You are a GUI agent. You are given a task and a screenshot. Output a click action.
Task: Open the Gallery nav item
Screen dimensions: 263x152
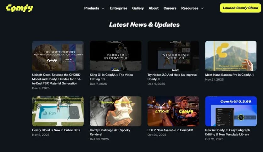tap(138, 8)
